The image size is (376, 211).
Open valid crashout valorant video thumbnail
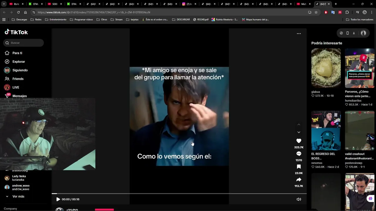pyautogui.click(x=360, y=130)
